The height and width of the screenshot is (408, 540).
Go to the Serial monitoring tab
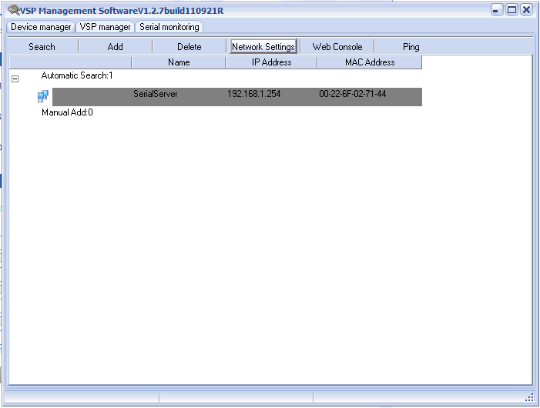169,27
